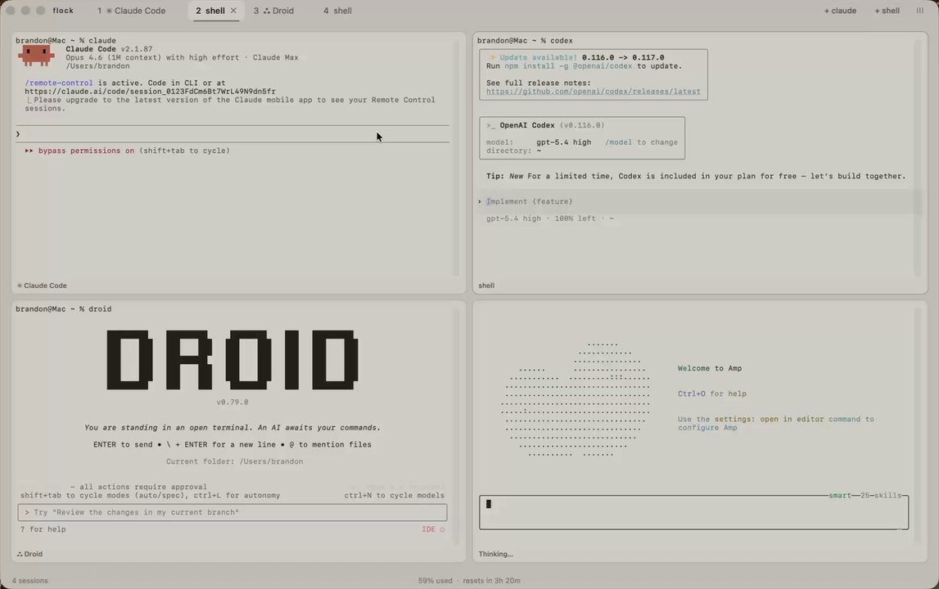Add a new shell session

887,11
